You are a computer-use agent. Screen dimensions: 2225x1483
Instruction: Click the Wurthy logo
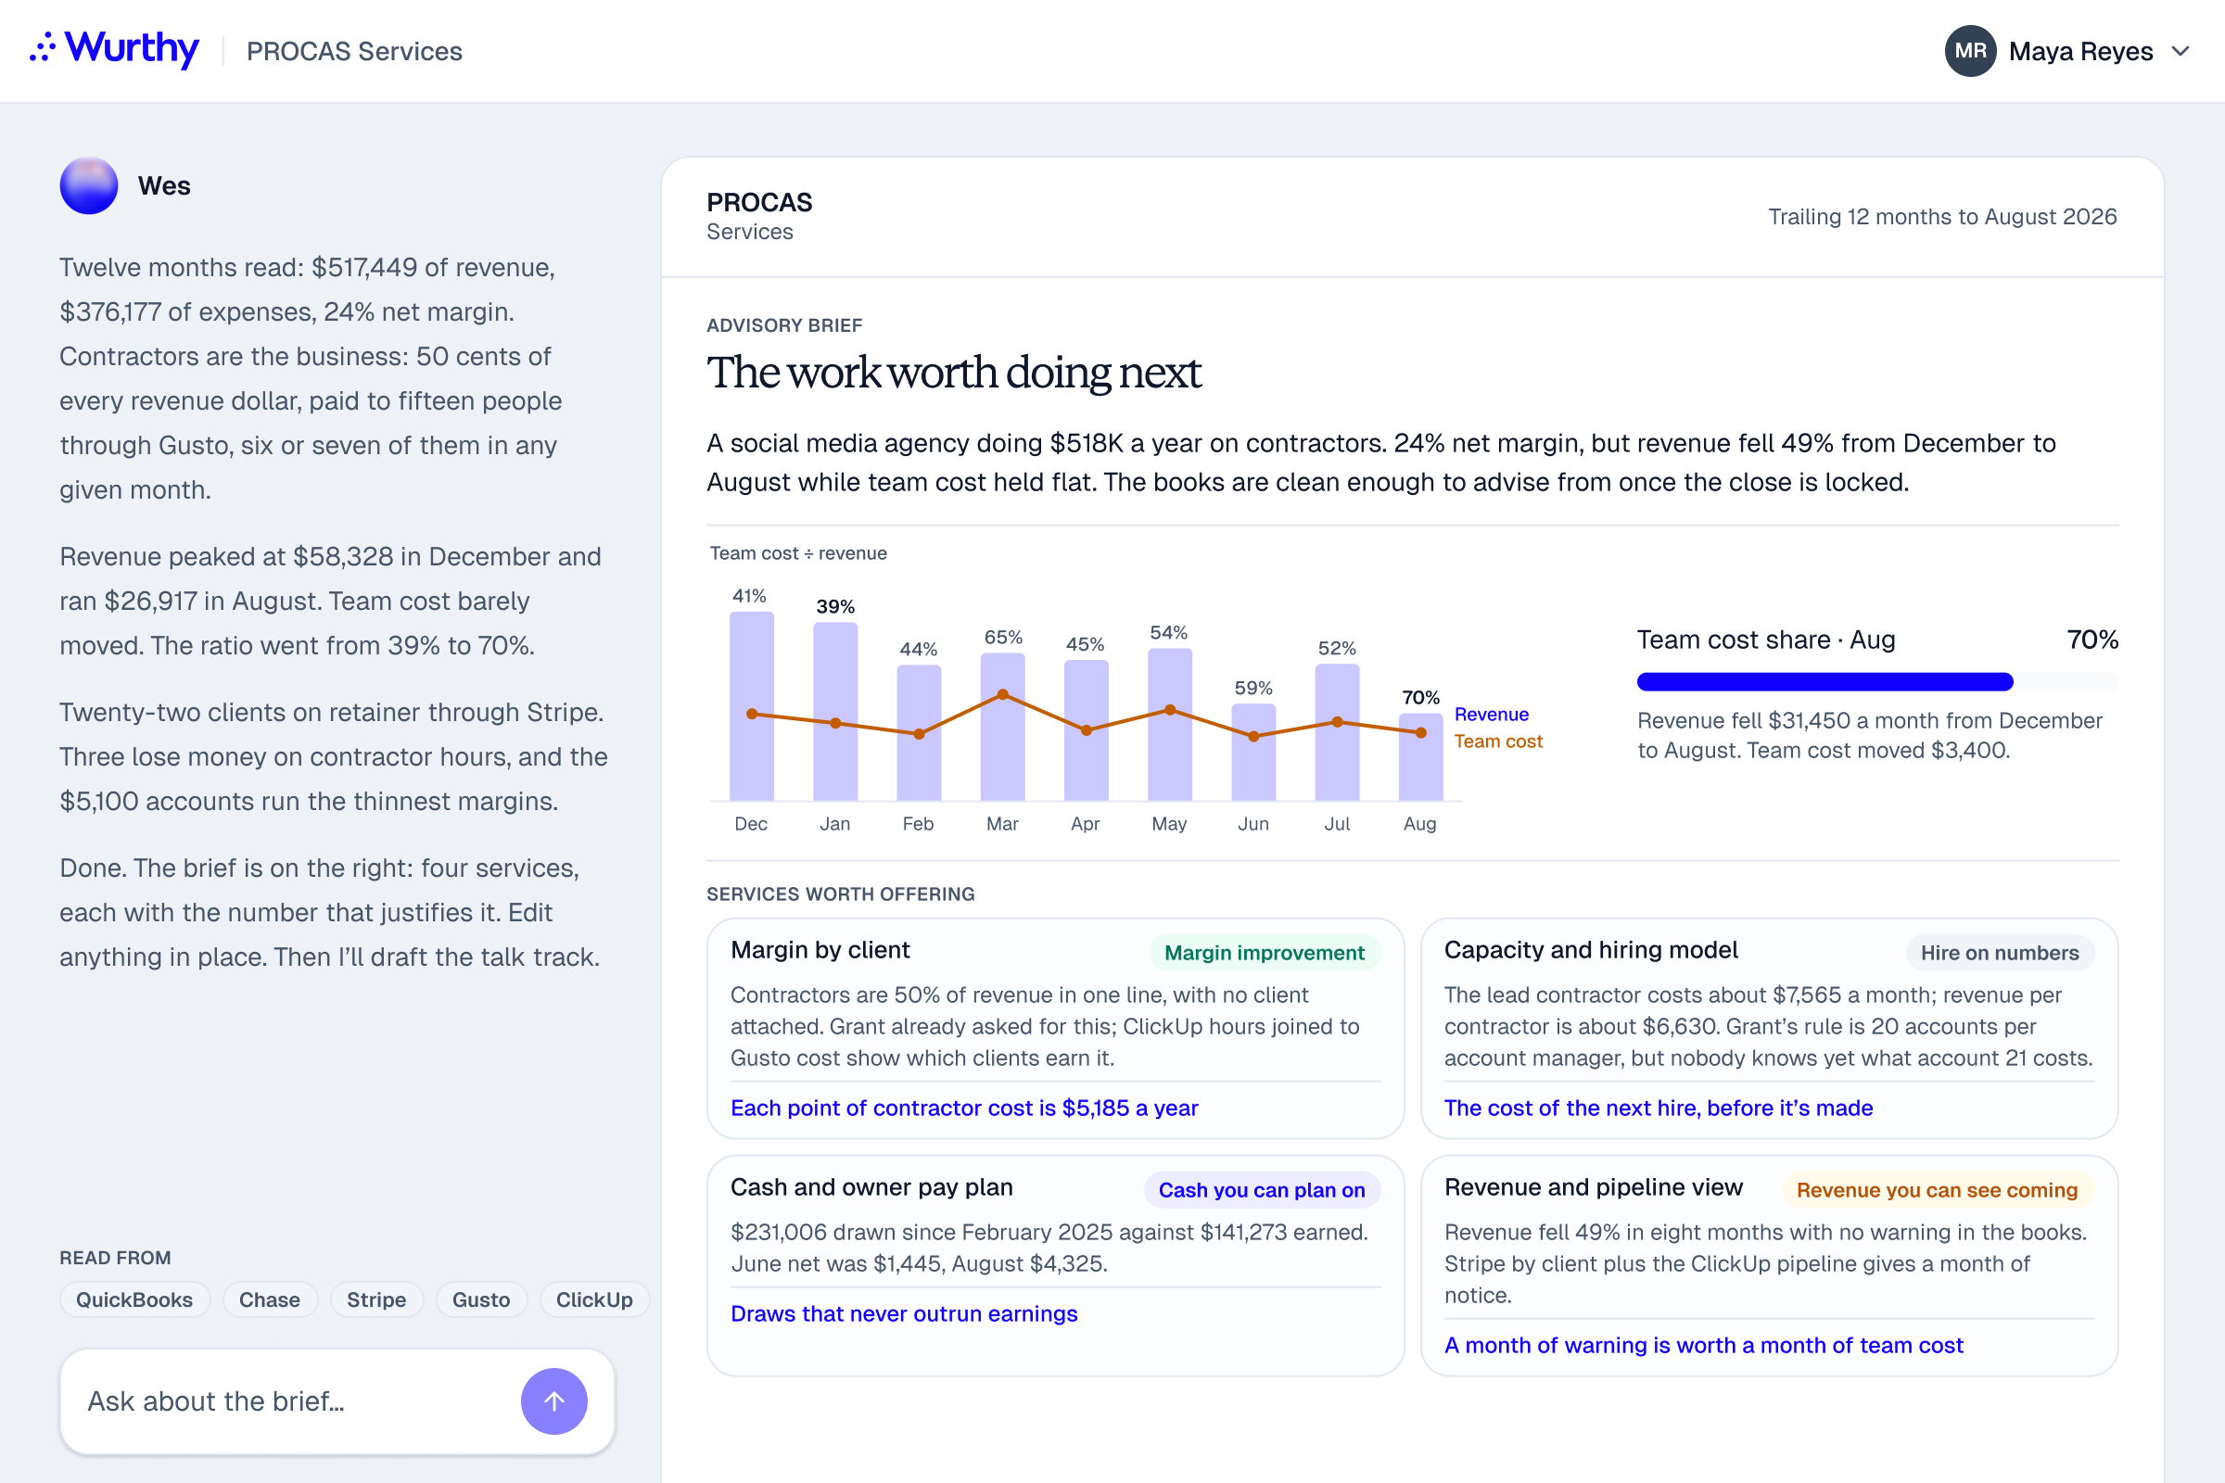click(x=113, y=49)
